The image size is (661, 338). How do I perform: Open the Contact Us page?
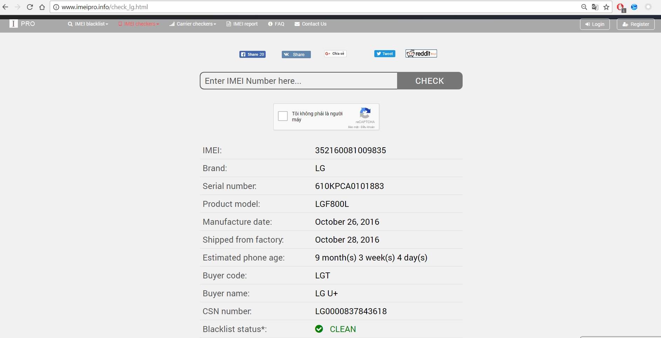pos(311,24)
